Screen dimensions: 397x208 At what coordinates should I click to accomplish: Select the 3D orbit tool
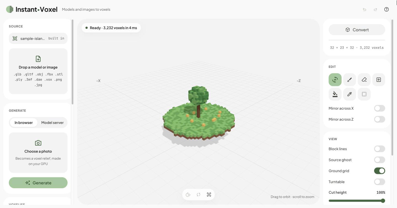335,80
